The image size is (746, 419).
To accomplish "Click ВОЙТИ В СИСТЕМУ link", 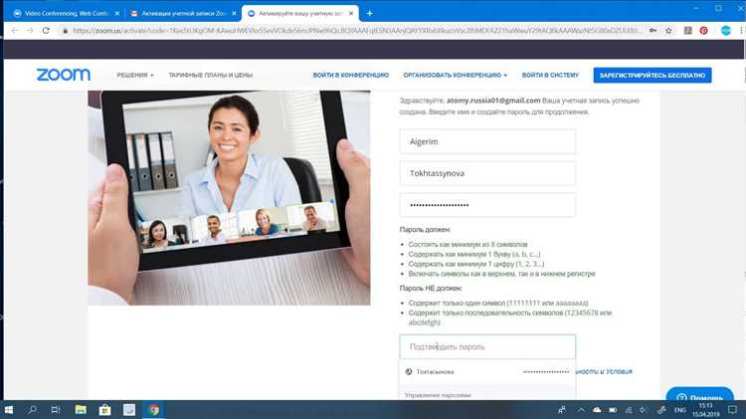I will pyautogui.click(x=550, y=76).
